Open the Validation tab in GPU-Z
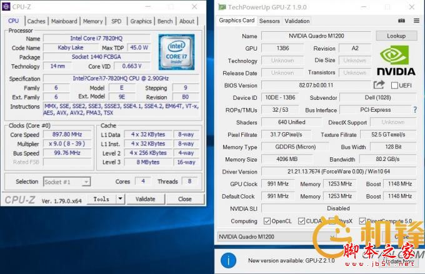 [297, 21]
